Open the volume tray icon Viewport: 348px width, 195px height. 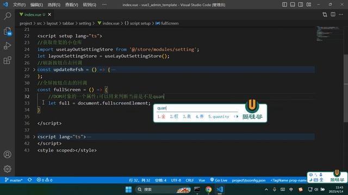pos(316,190)
